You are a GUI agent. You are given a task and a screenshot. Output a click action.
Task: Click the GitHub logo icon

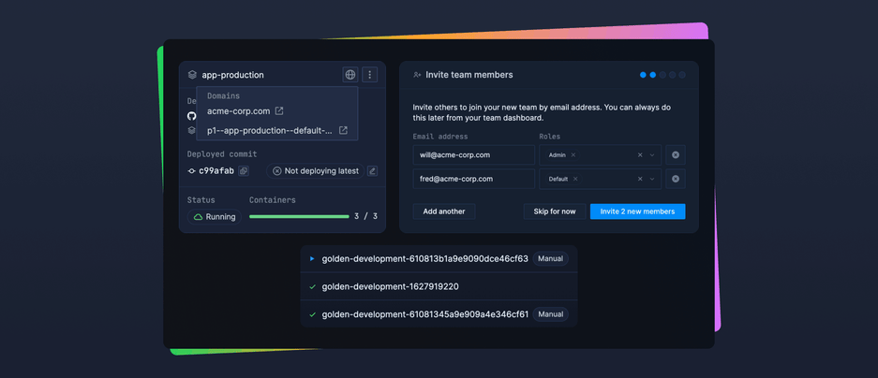pos(191,116)
